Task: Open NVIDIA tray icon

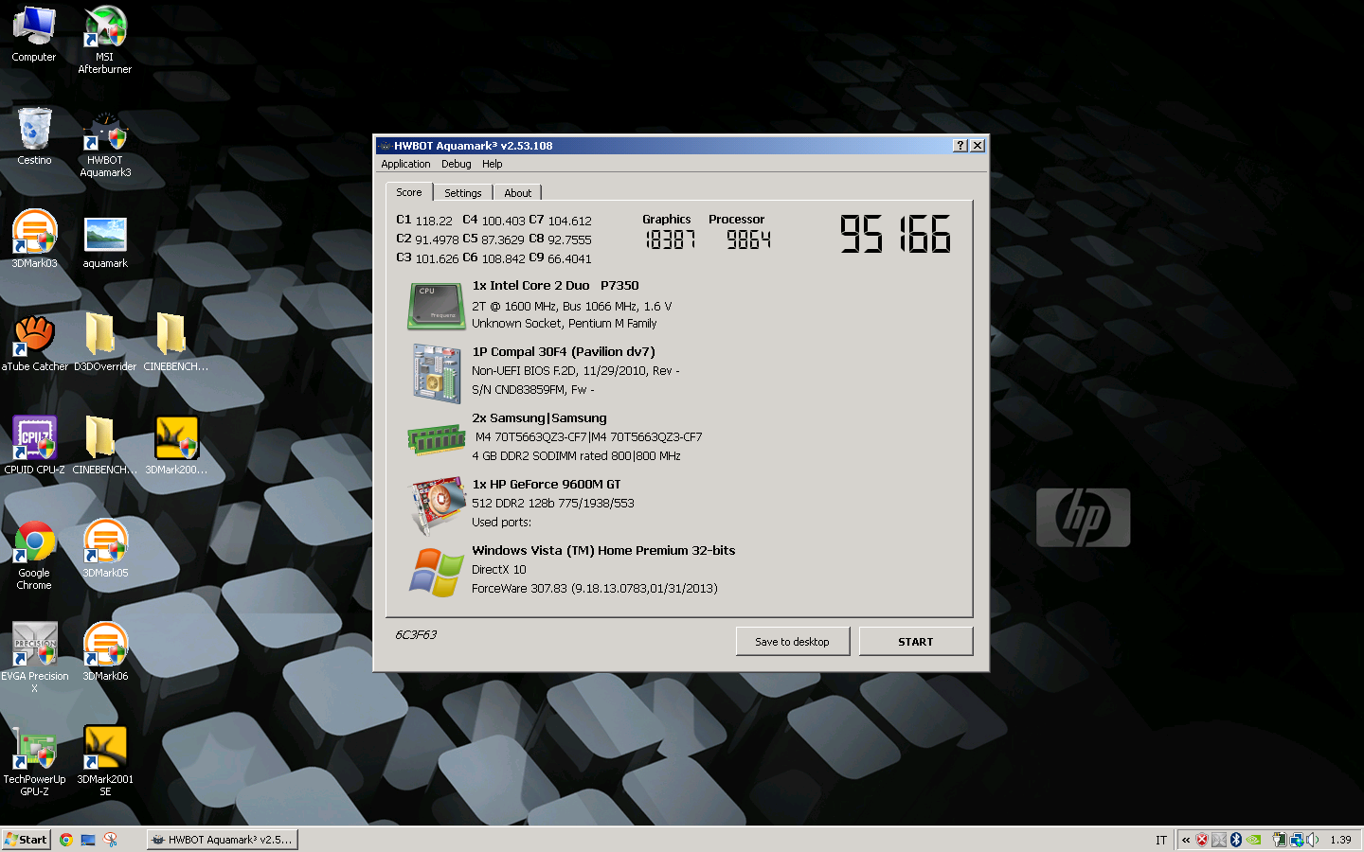Action: pyautogui.click(x=1253, y=840)
